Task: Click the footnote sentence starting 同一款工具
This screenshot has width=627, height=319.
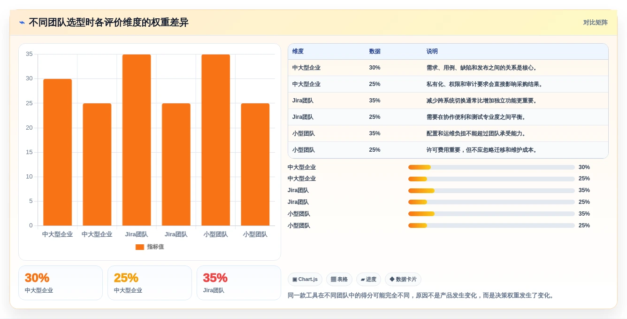Action: (421, 296)
